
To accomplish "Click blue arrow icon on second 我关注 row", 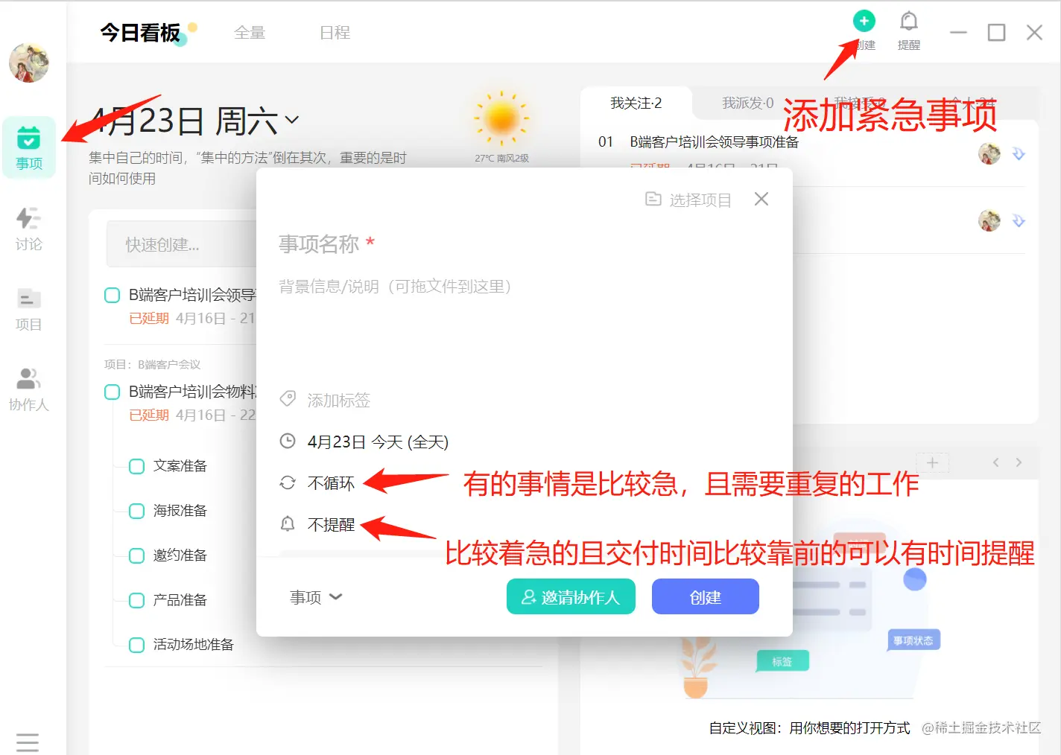I will pos(1019,220).
